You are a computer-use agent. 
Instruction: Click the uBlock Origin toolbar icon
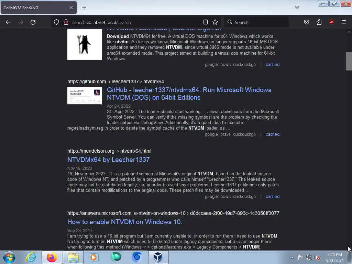point(331,22)
